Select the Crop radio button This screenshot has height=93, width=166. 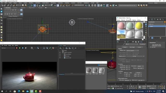[x=125, y=73]
